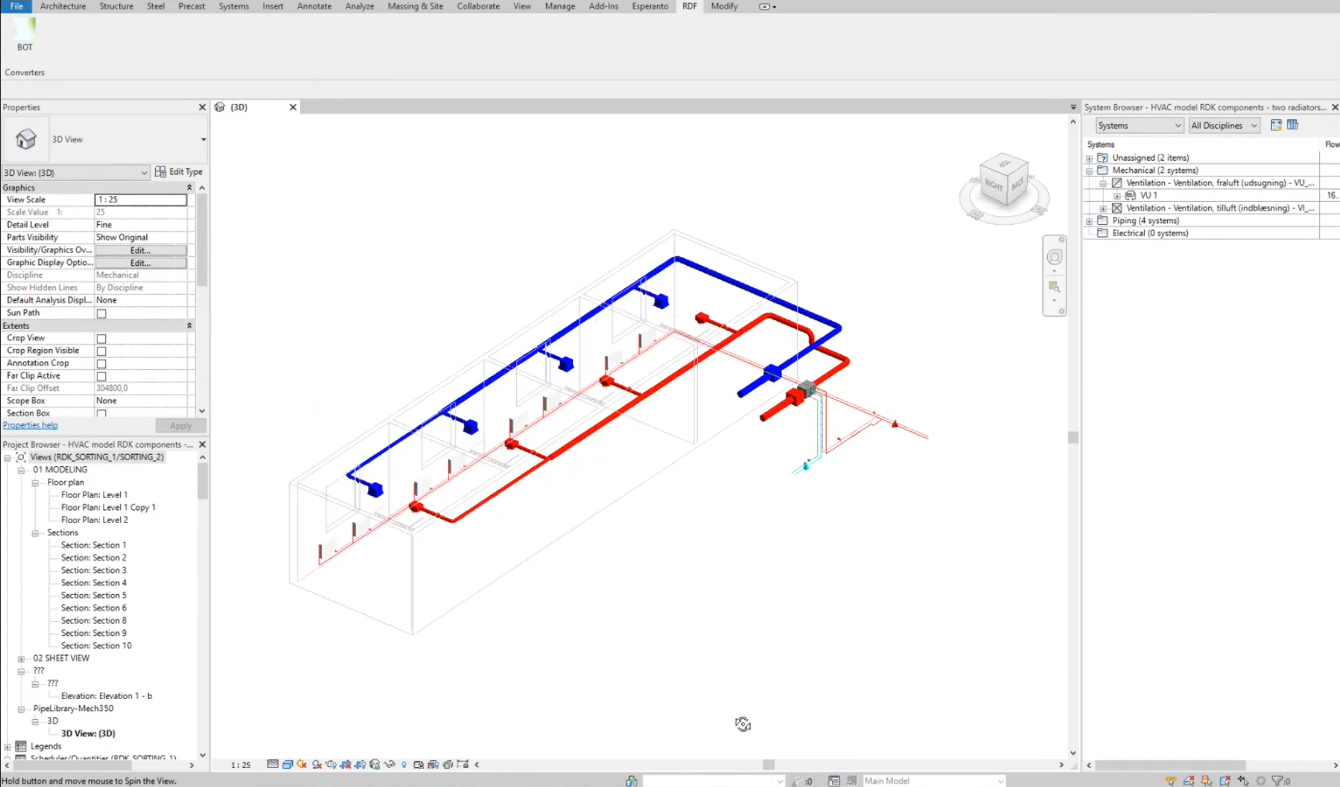Click the View Scale input field
This screenshot has height=787, width=1340.
(x=140, y=200)
